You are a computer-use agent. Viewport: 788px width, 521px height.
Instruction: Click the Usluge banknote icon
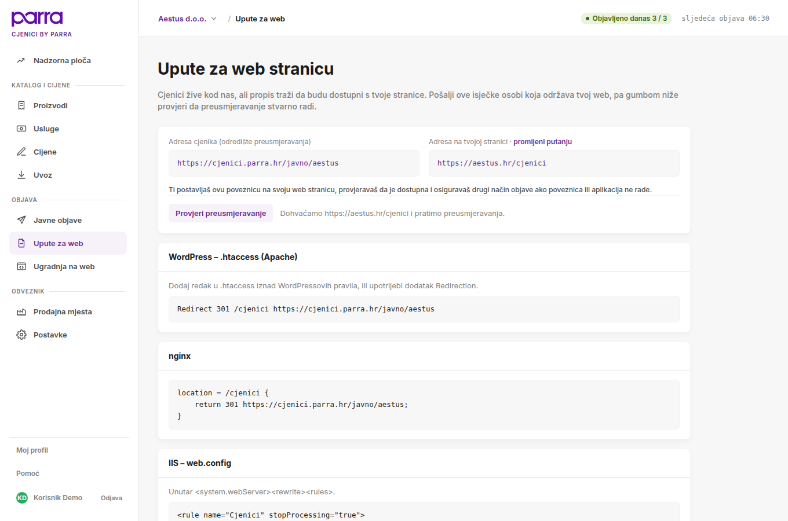coord(21,129)
